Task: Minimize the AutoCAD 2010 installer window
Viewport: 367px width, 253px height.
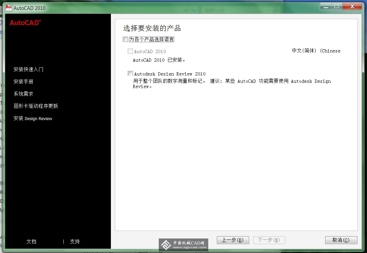Action: [325, 7]
